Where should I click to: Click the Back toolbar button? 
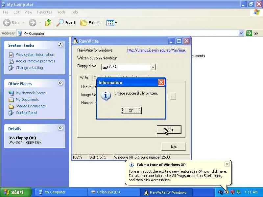(x=12, y=23)
